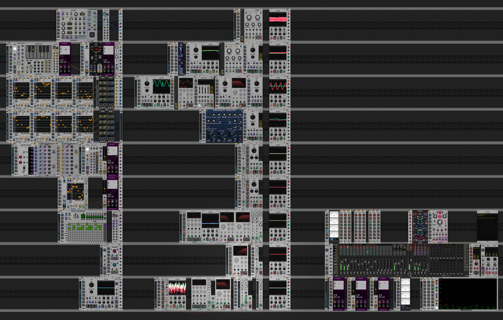
Task: Toggle the upper red button on Random Gates
Action: click(x=20, y=157)
